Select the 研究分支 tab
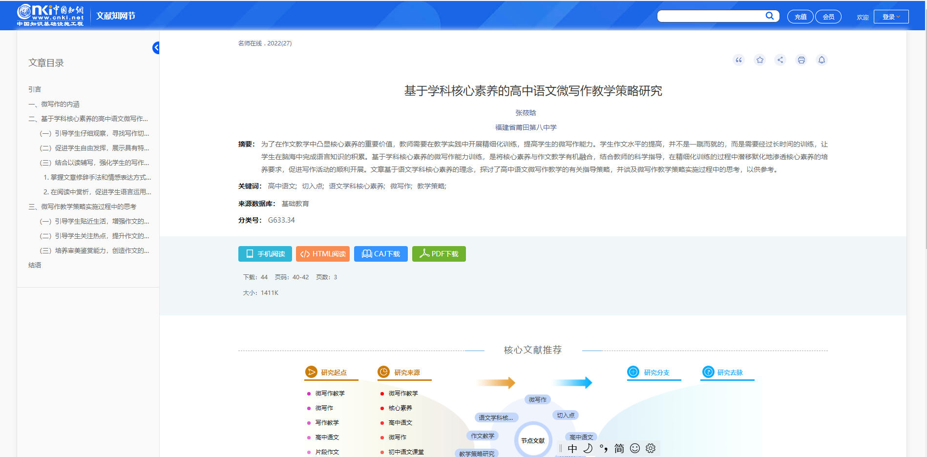 point(656,373)
